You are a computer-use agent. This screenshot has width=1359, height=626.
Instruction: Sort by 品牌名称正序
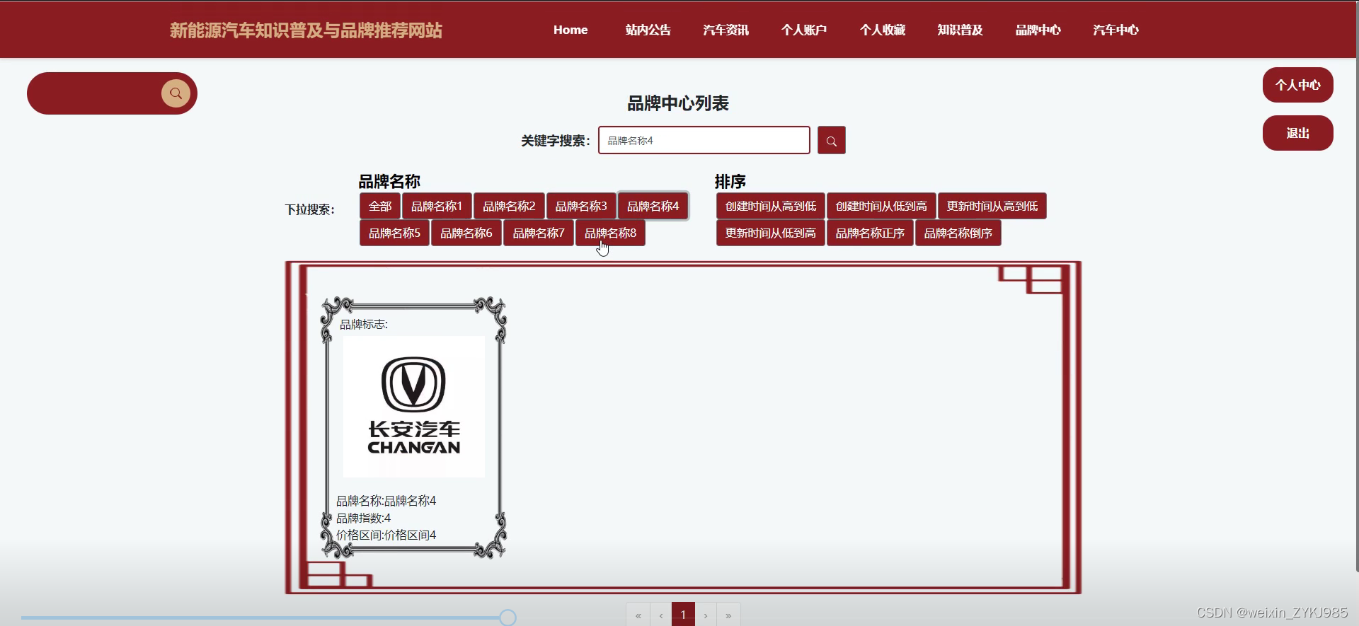870,233
